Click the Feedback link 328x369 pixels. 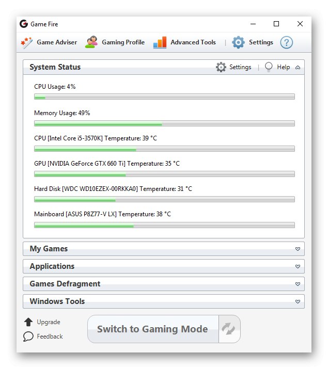point(50,336)
